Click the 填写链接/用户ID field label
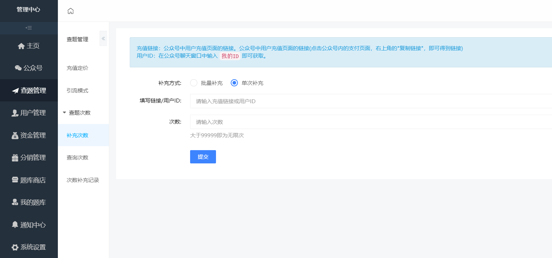 coord(161,101)
